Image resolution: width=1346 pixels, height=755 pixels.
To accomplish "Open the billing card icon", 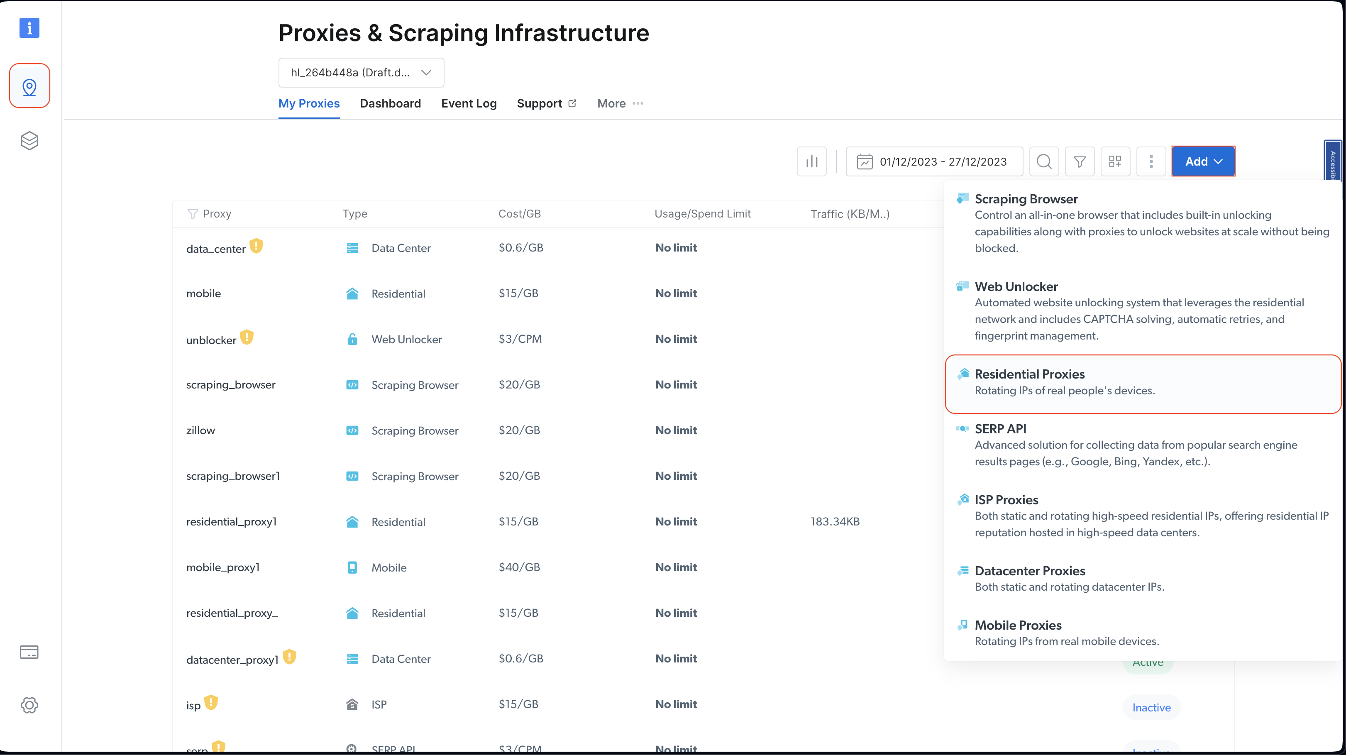I will (29, 652).
